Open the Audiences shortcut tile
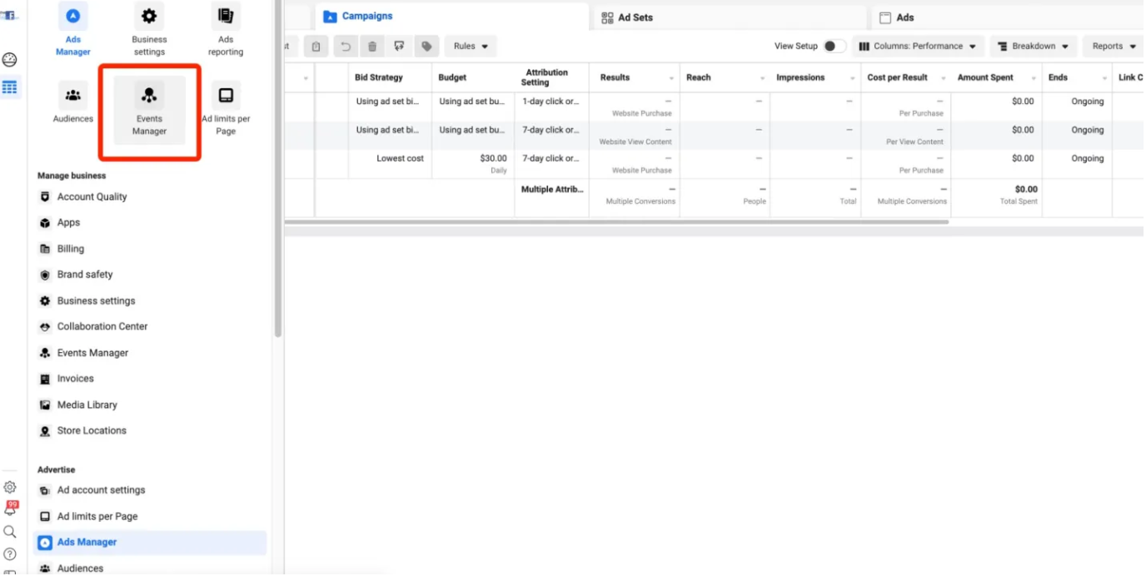The width and height of the screenshot is (1146, 586). [x=73, y=103]
